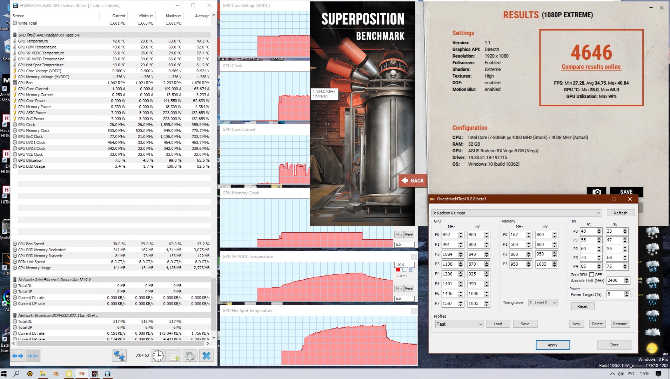Create New profile in OverdriveNTool
The width and height of the screenshot is (670, 379).
(x=576, y=324)
